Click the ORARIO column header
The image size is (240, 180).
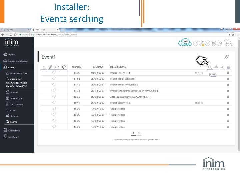point(77,67)
